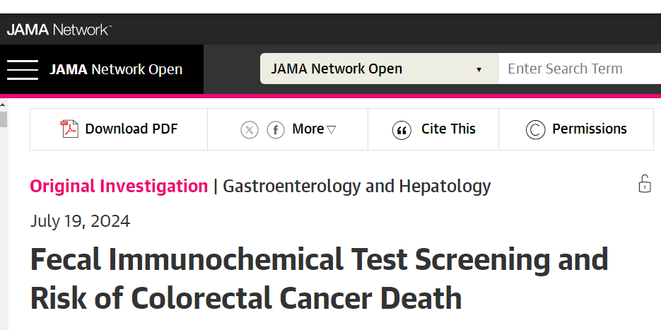
Task: Click the JAMA Network logo
Action: [59, 30]
